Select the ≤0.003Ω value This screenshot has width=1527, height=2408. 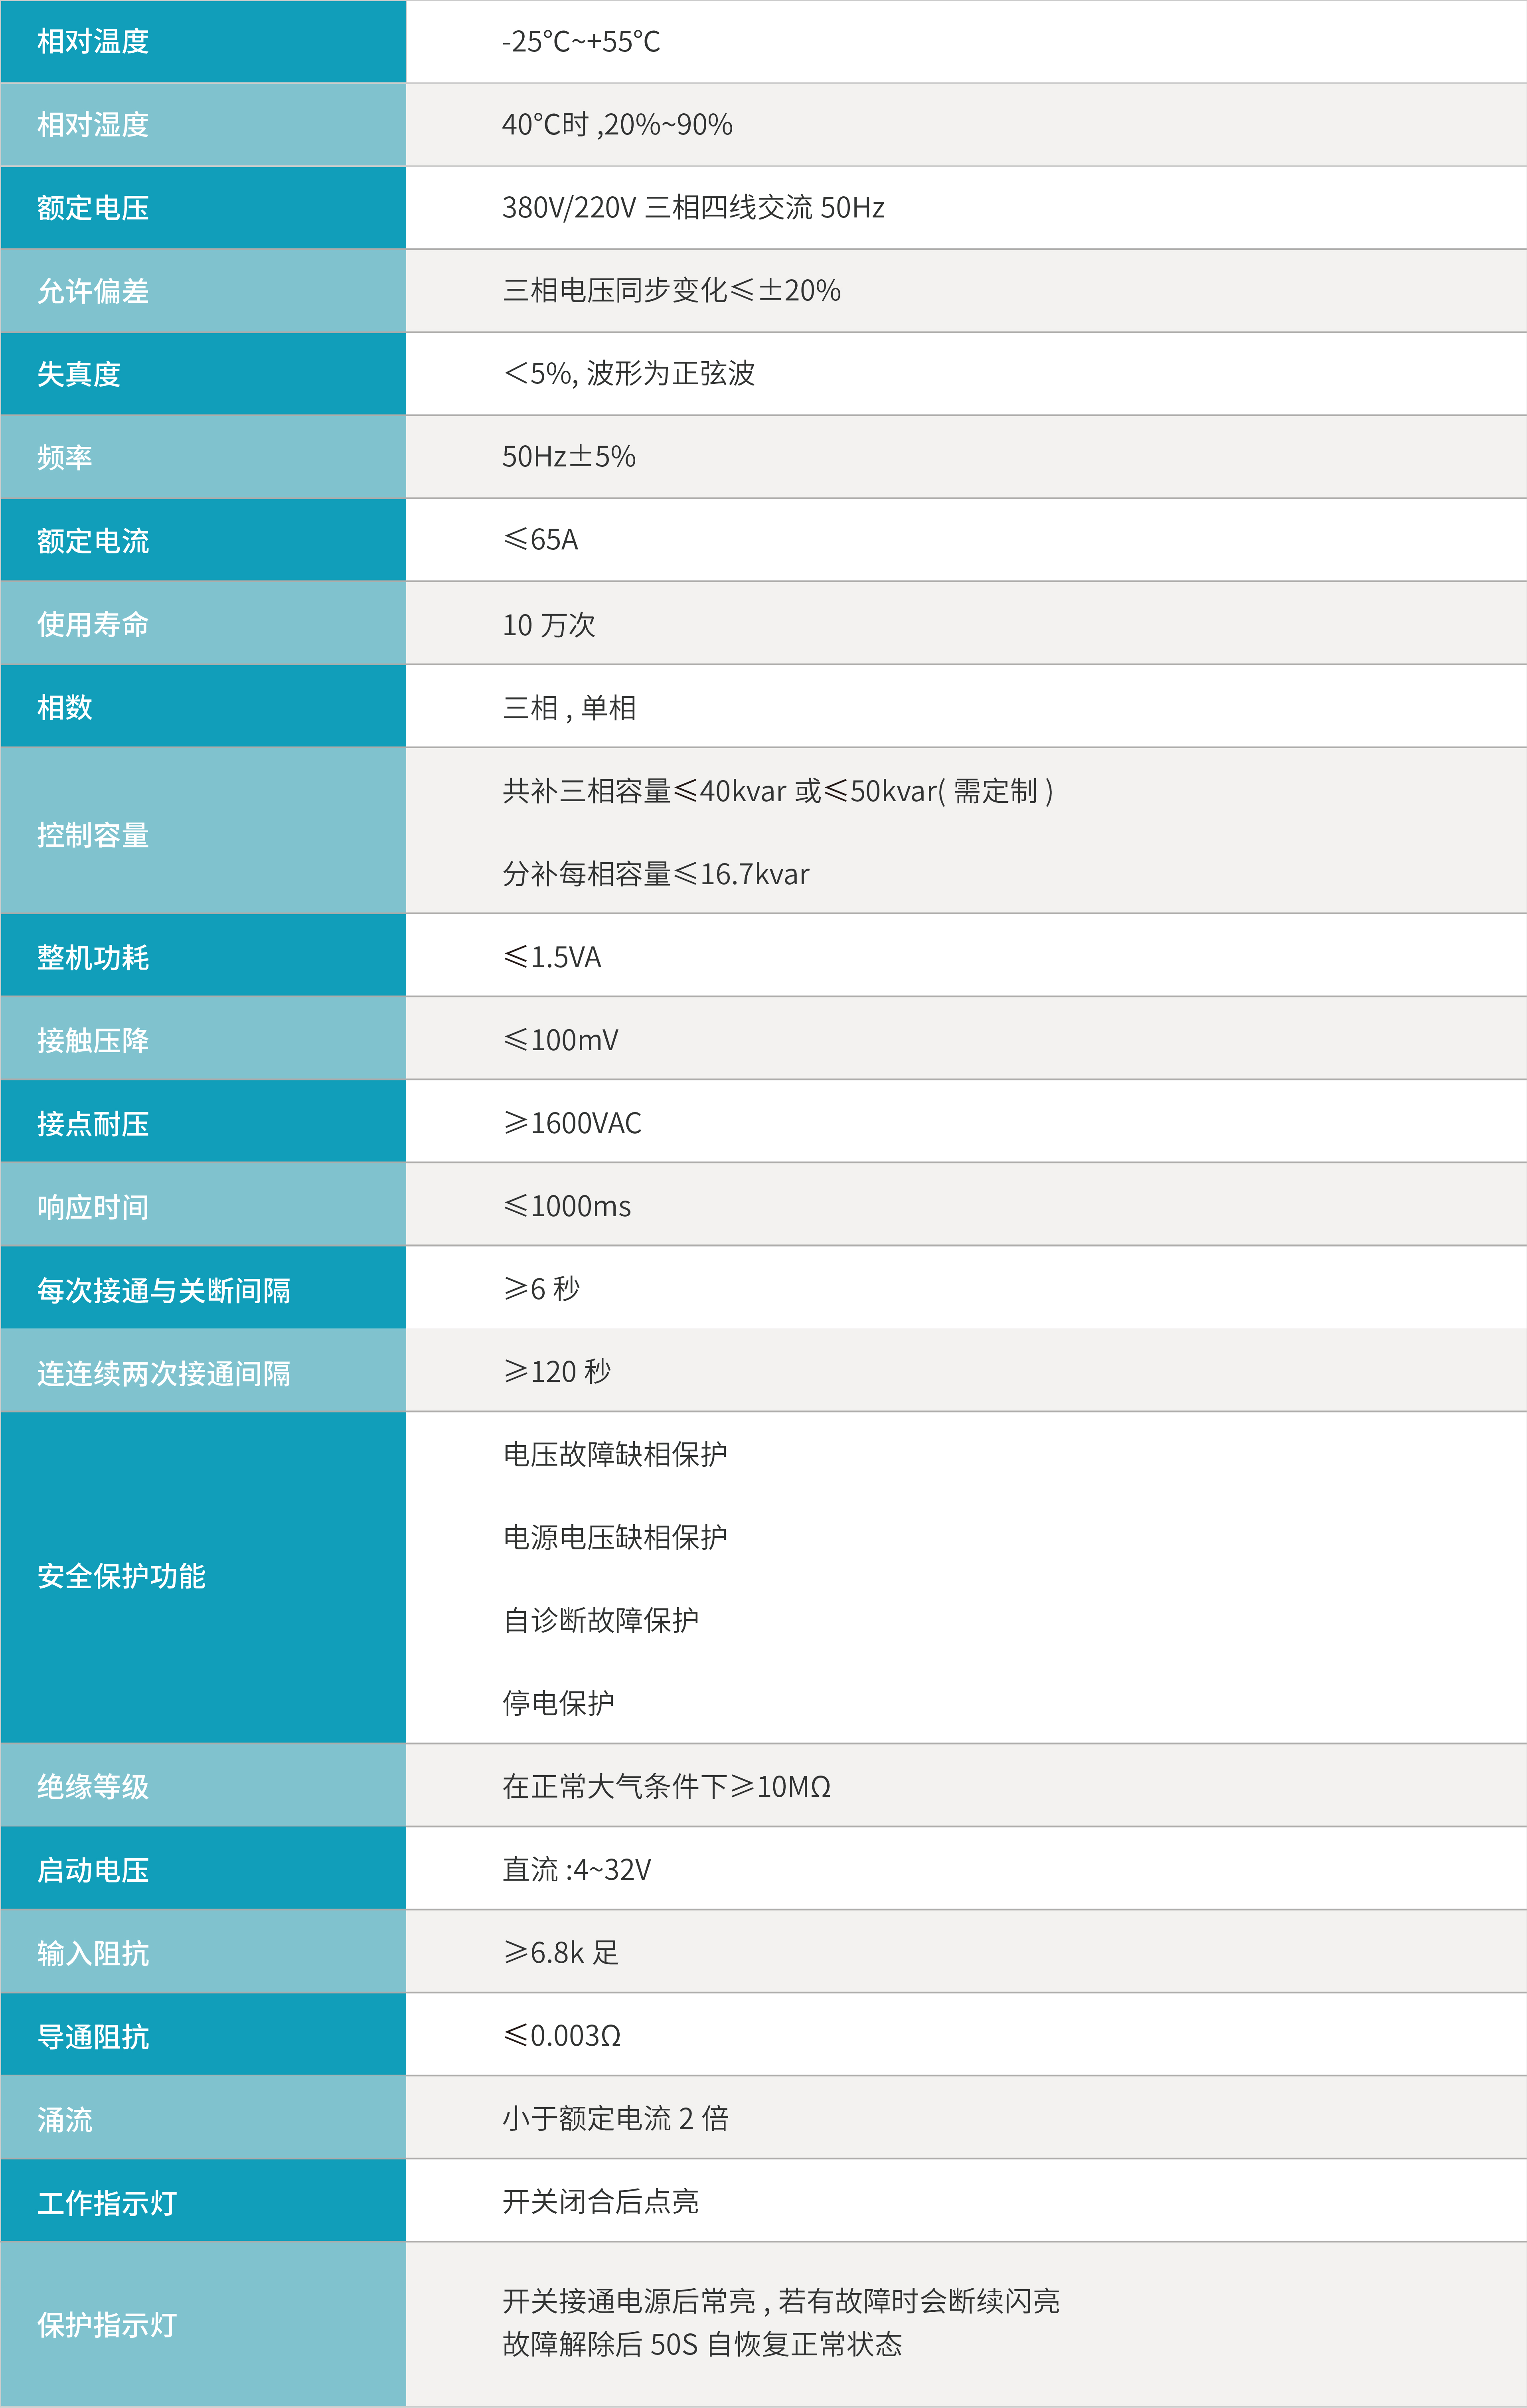pyautogui.click(x=562, y=2035)
